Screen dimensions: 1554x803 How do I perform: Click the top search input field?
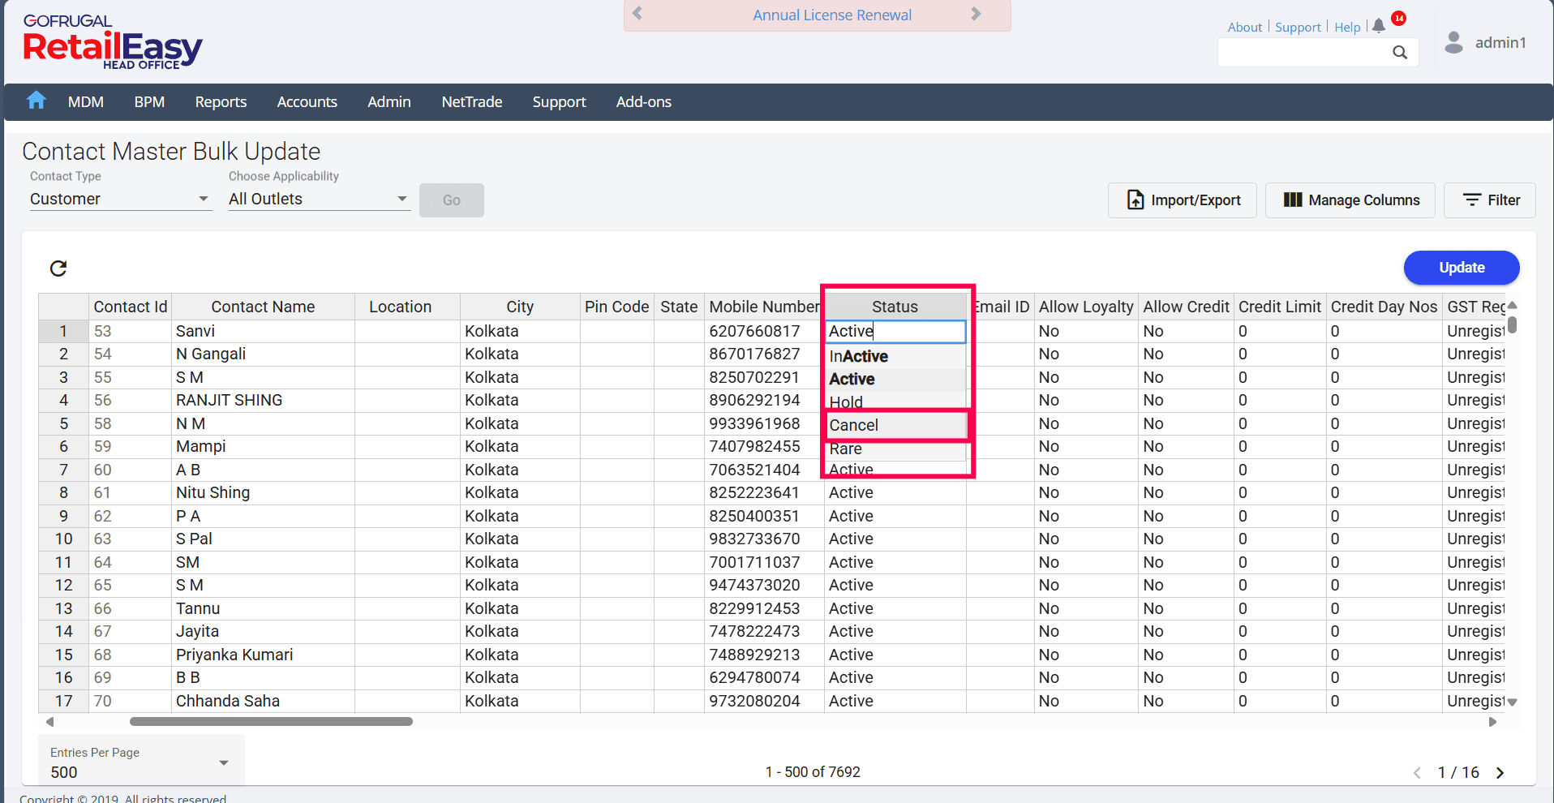pyautogui.click(x=1304, y=53)
